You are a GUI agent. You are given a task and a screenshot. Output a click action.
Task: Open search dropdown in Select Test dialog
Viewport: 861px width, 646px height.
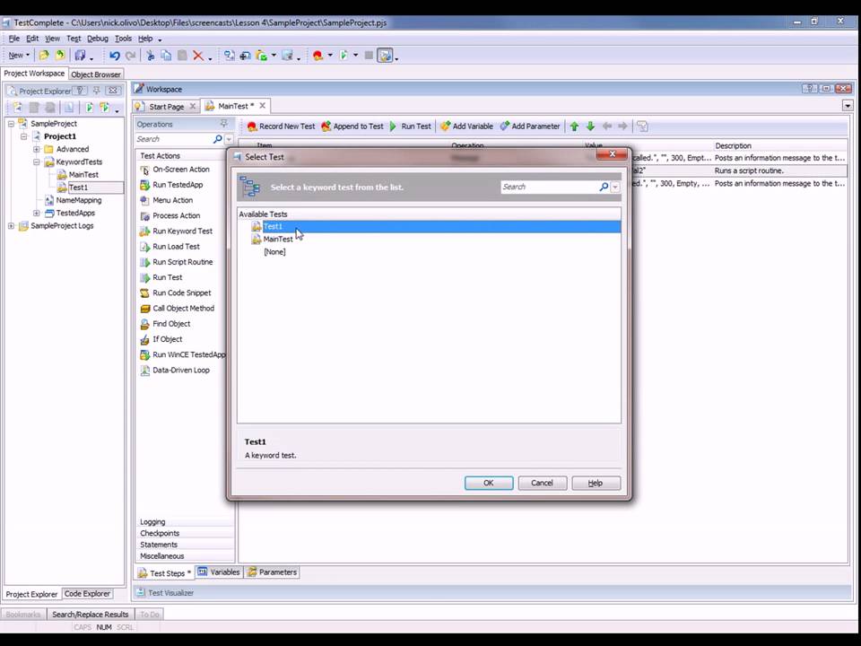[615, 188]
